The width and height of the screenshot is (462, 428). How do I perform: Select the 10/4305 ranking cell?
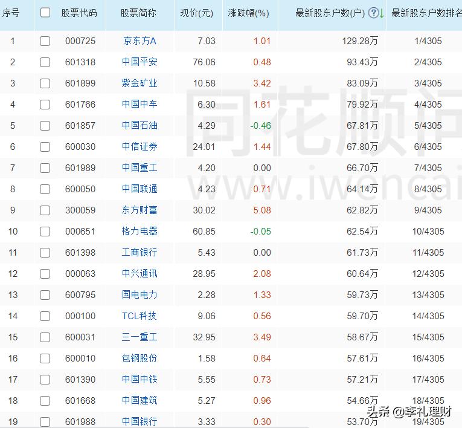tap(428, 232)
